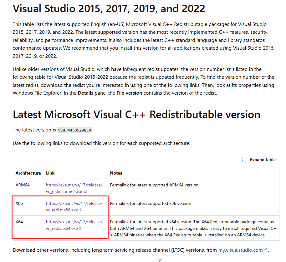The width and height of the screenshot is (286, 262).
Task: Click external link icon after x86.exe
Action: click(x=80, y=210)
